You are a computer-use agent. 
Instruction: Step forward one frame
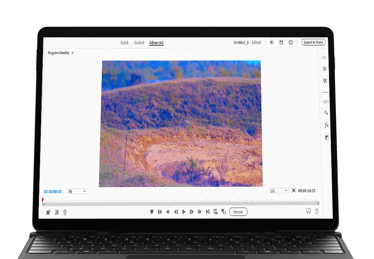pyautogui.click(x=192, y=211)
